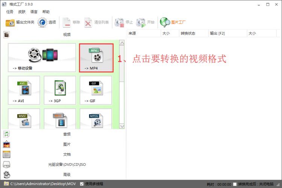Click the 停止 stop button
The image size is (282, 188).
[x=124, y=22]
